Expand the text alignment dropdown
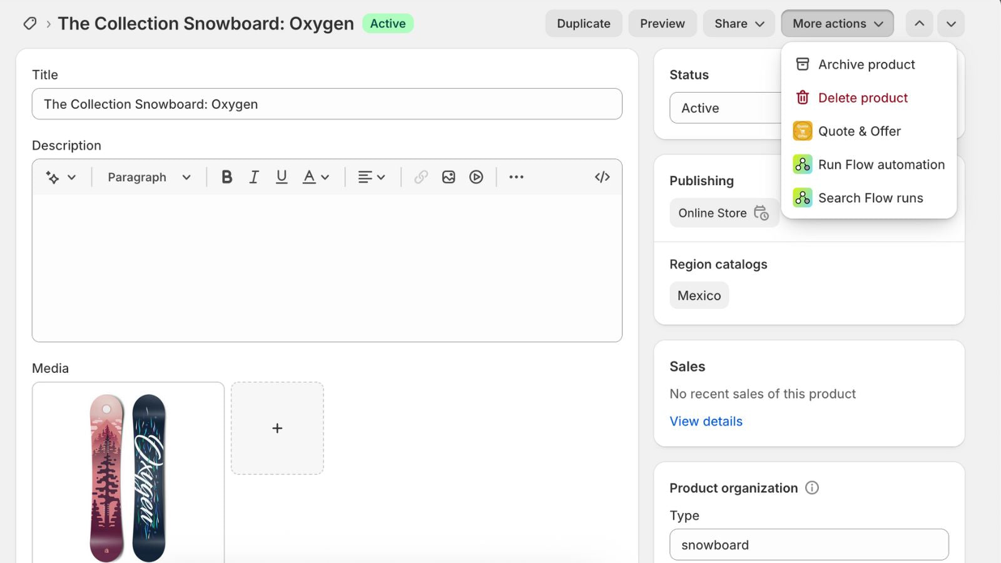The width and height of the screenshot is (1001, 563). pos(371,177)
